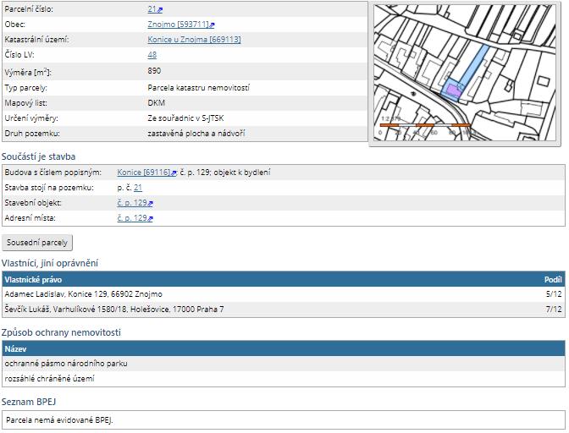Screen dimensions: 569x433
Task: Select owner Ševčík Lukáš row text
Action: click(114, 310)
